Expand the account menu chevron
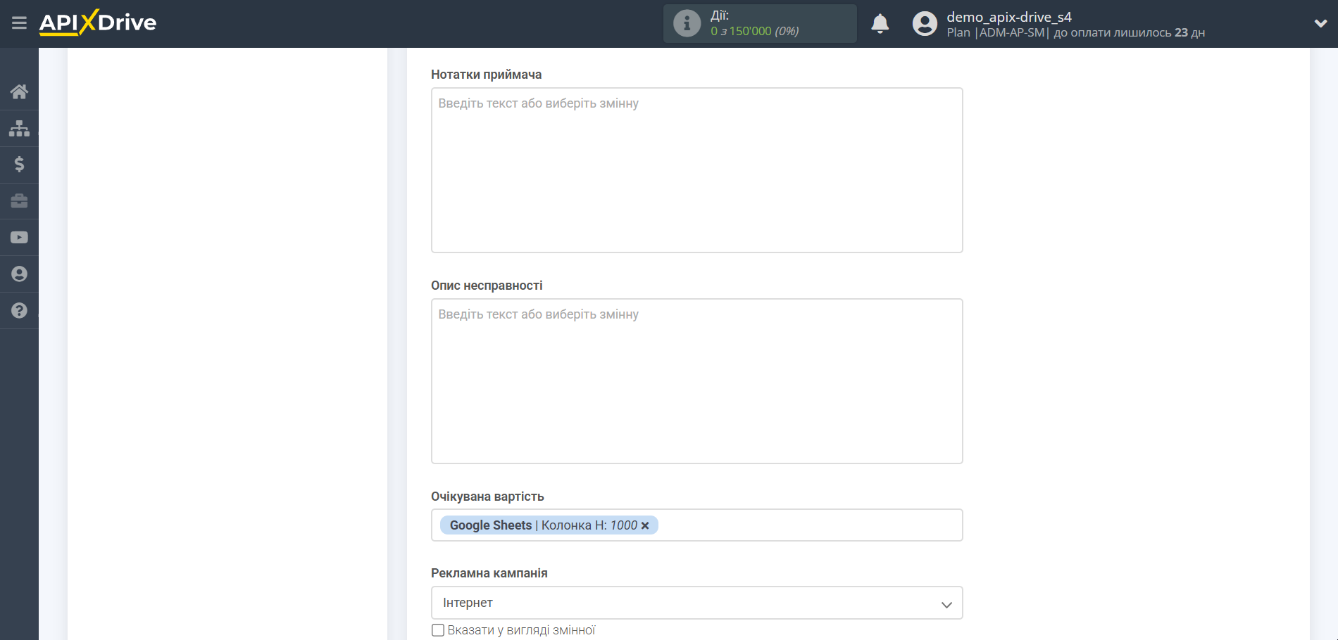 [x=1320, y=24]
